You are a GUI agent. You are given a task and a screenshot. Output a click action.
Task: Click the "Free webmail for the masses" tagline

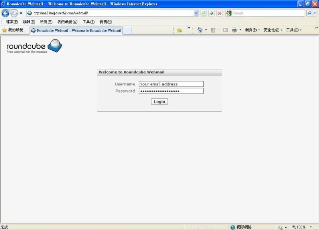click(x=27, y=52)
